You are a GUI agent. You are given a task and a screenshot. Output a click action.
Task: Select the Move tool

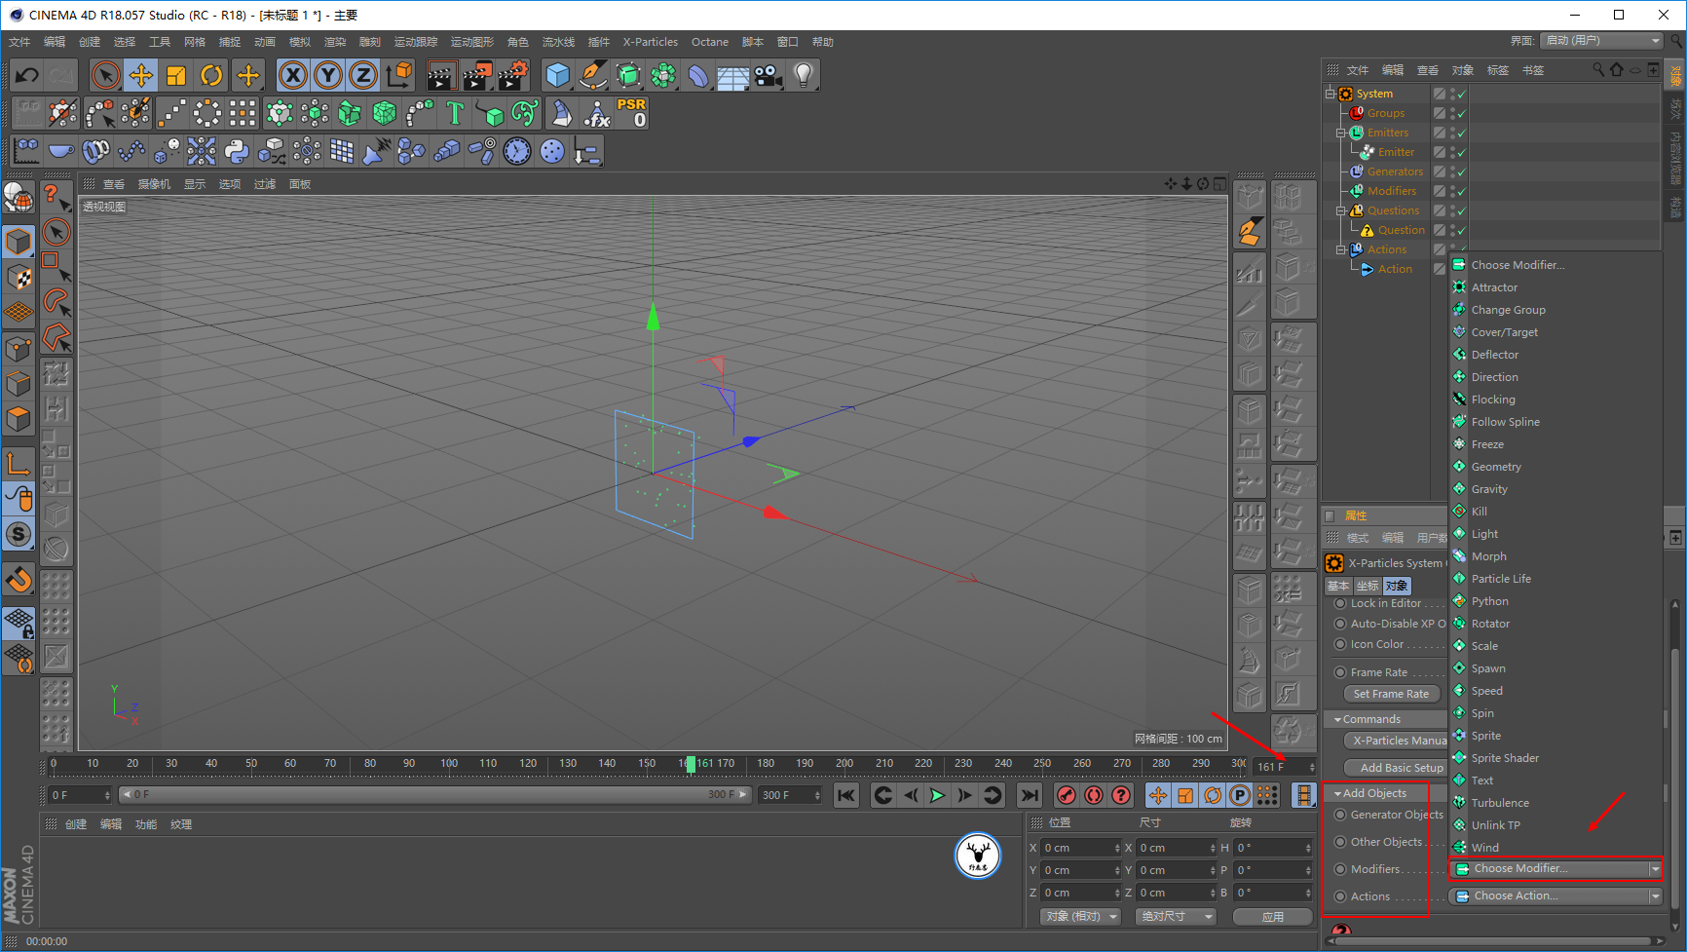tap(141, 75)
